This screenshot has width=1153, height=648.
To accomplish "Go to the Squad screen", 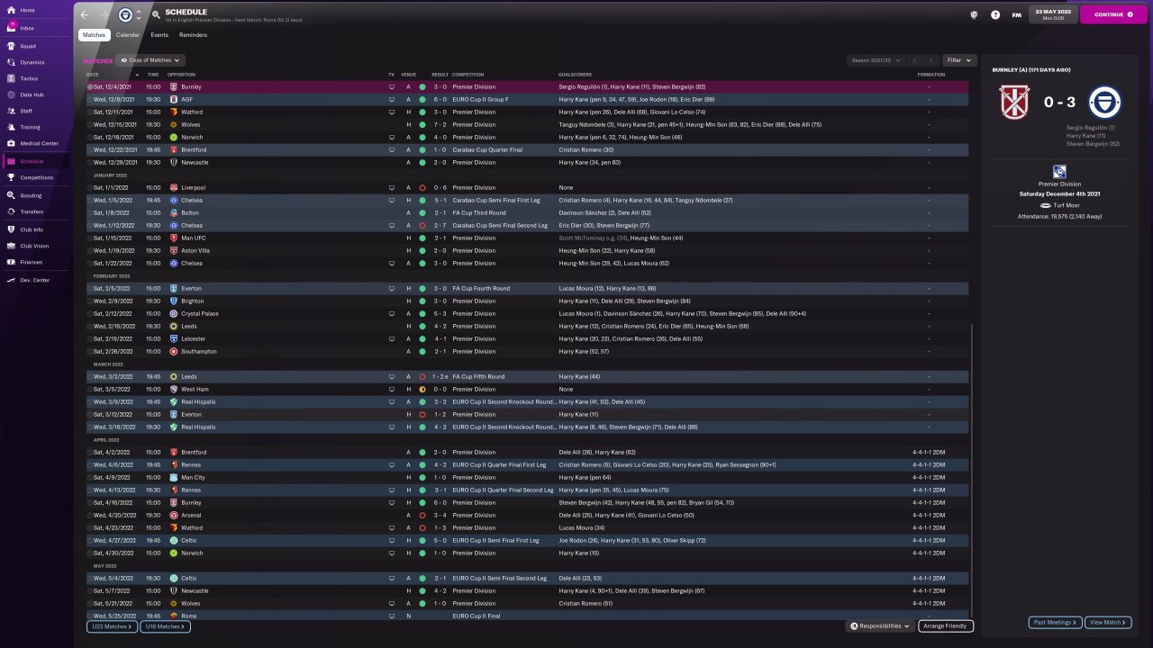I will (x=36, y=46).
